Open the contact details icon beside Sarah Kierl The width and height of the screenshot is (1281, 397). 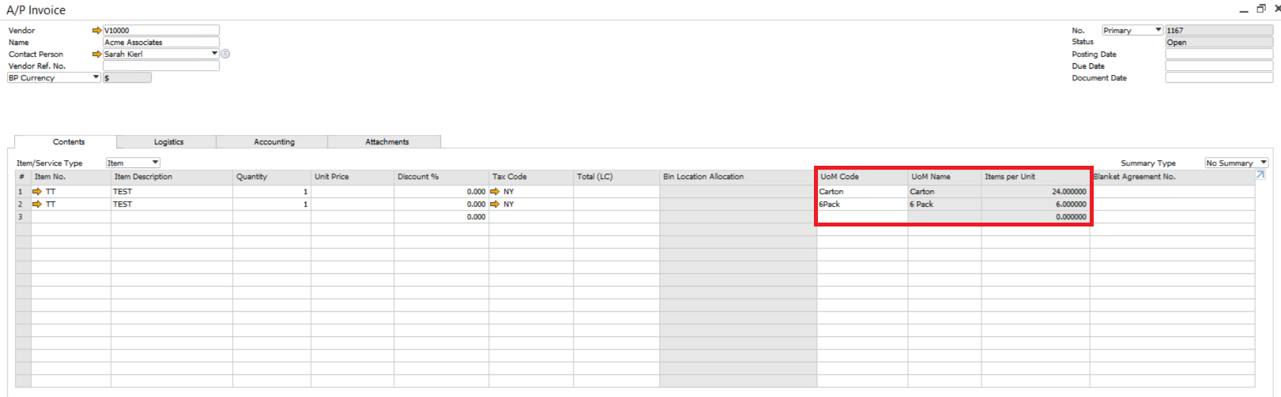click(x=225, y=54)
